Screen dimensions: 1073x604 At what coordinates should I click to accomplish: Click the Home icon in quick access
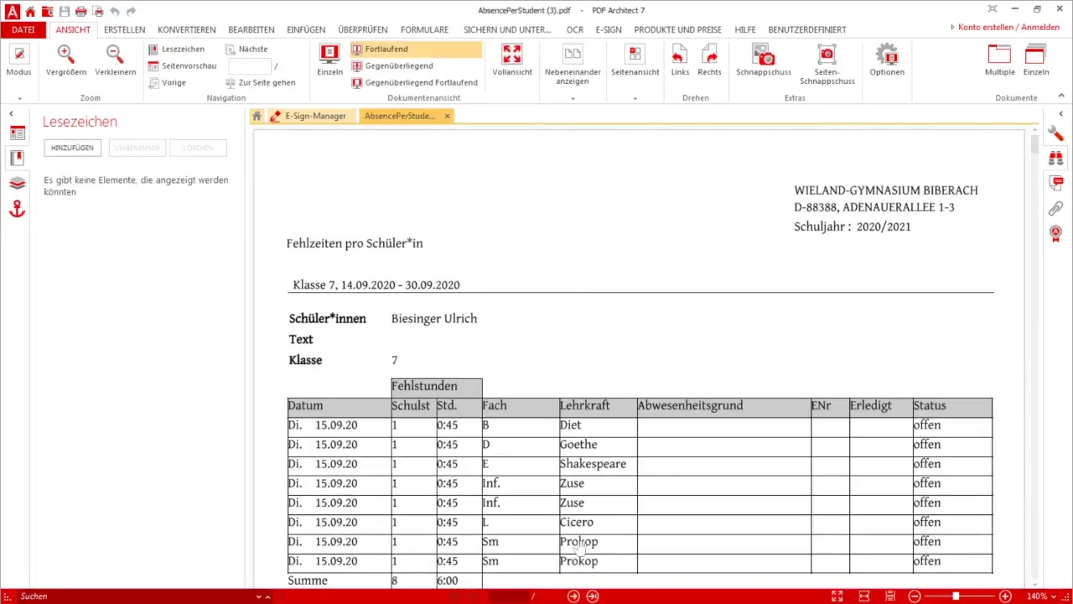tap(30, 11)
